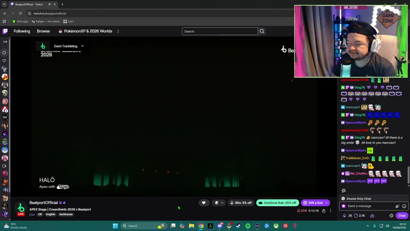Click the star chat identity badge icon

[343, 206]
